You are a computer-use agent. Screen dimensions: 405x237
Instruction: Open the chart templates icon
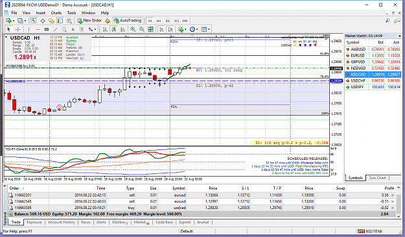pos(203,29)
